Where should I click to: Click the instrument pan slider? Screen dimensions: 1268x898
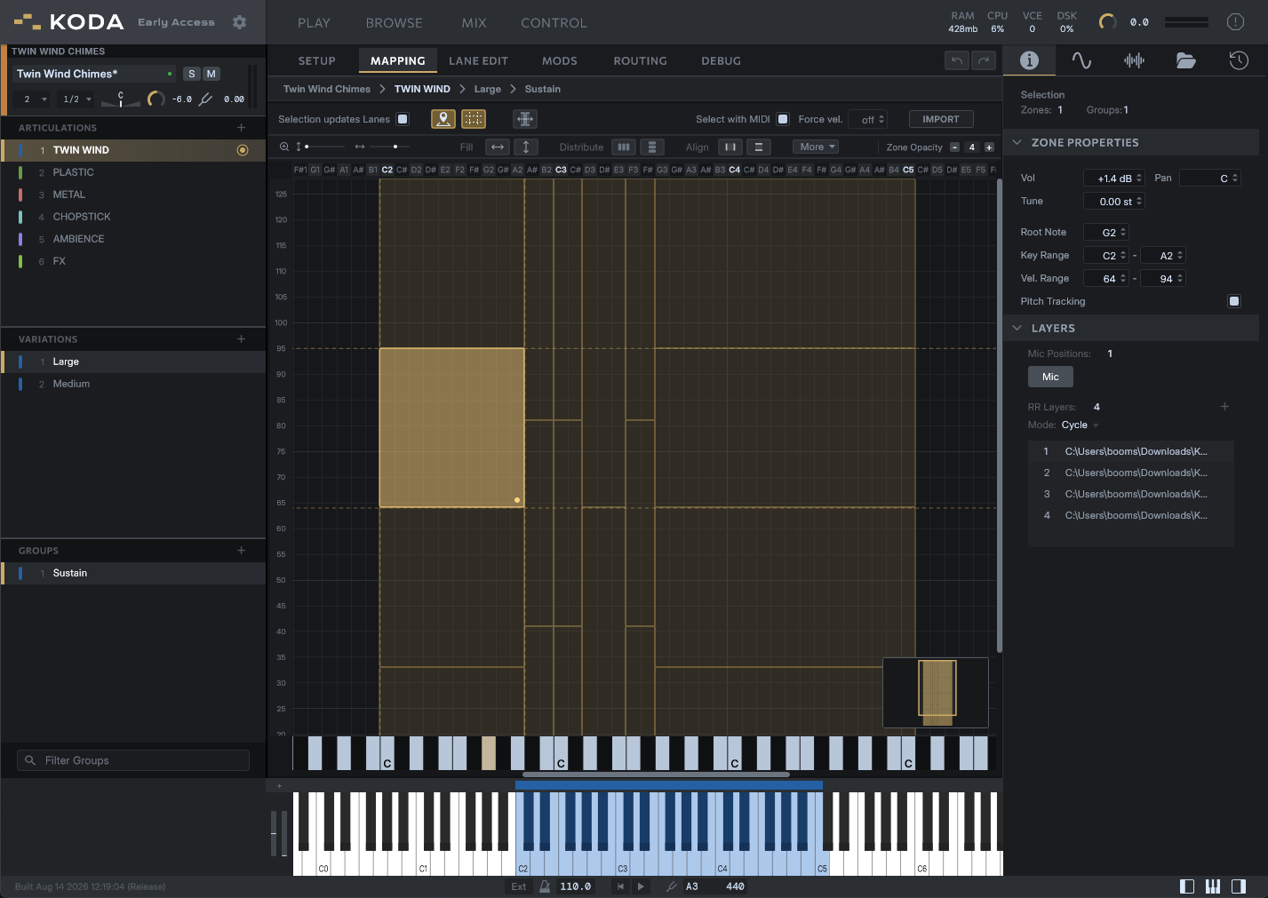(x=121, y=99)
